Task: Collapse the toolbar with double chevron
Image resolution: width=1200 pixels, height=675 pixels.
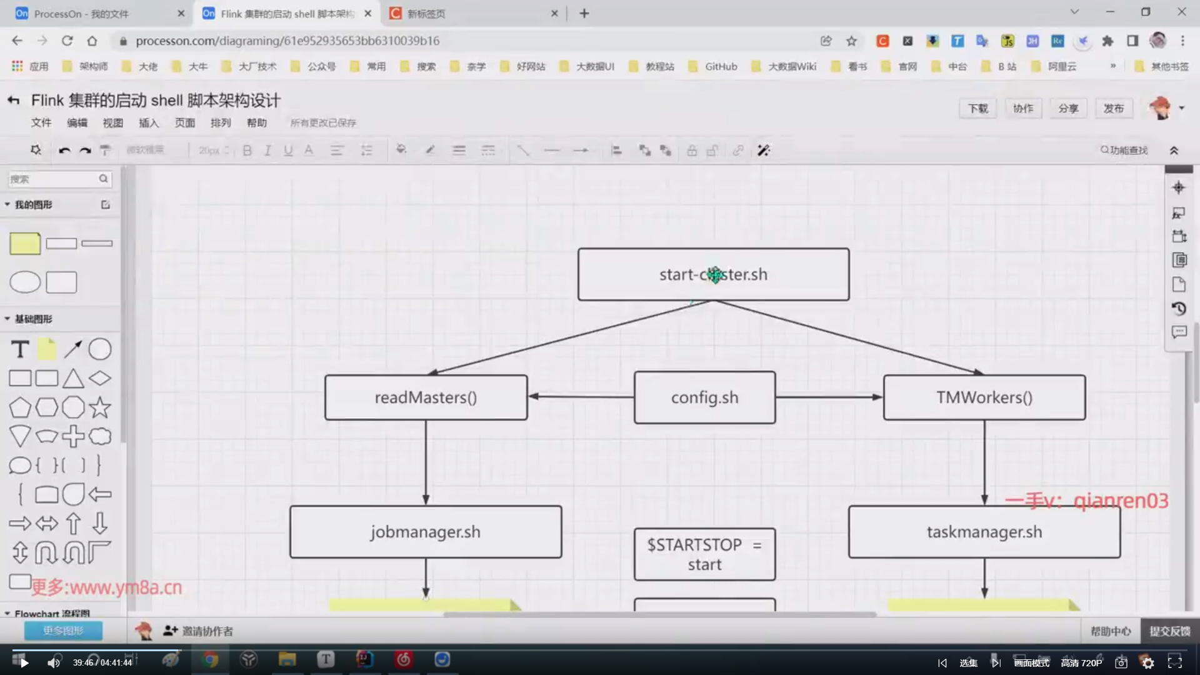Action: (x=1174, y=150)
